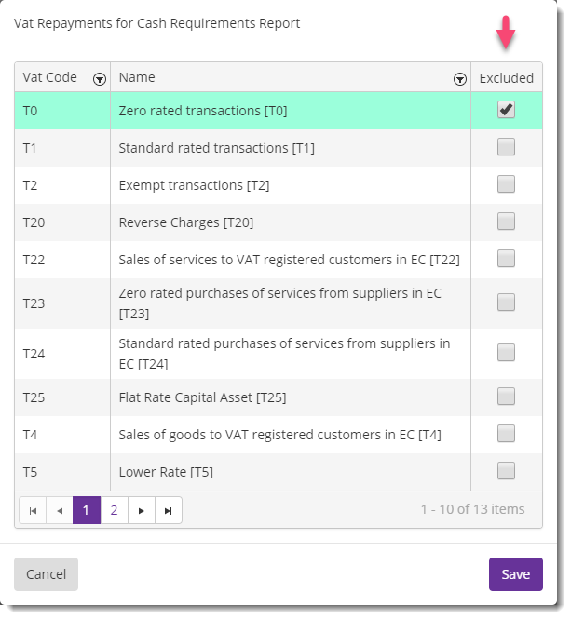The width and height of the screenshot is (571, 619).
Task: Go to the previous page arrow
Action: (x=60, y=510)
